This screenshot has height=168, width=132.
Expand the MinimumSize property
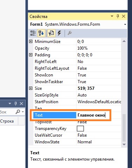point(31,41)
